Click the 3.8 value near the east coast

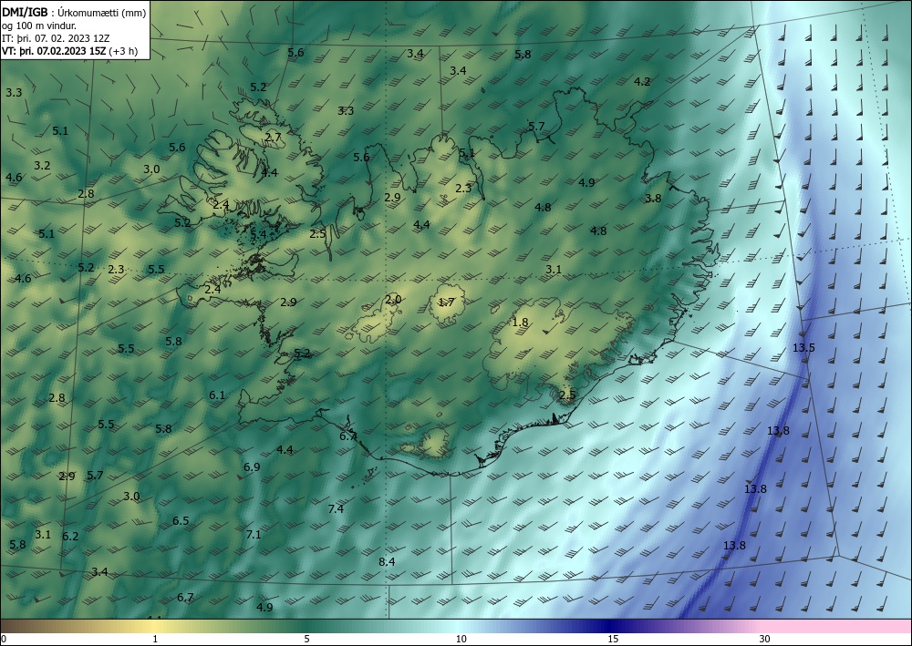[653, 198]
